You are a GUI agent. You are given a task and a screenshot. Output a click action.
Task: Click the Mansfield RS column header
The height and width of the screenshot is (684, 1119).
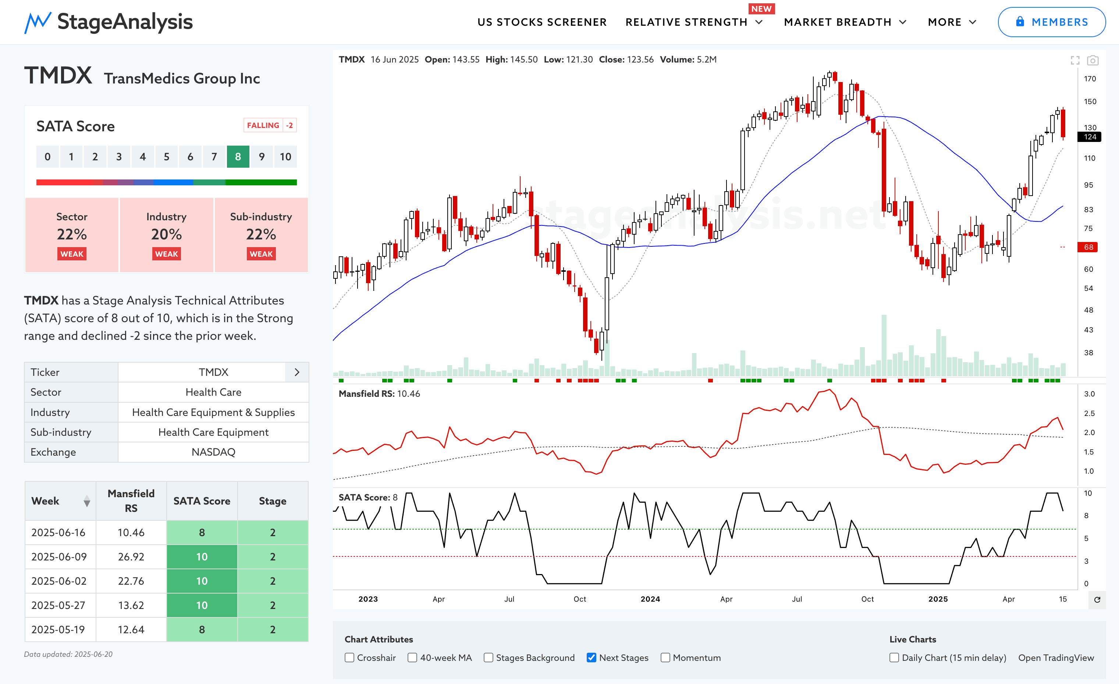coord(131,501)
